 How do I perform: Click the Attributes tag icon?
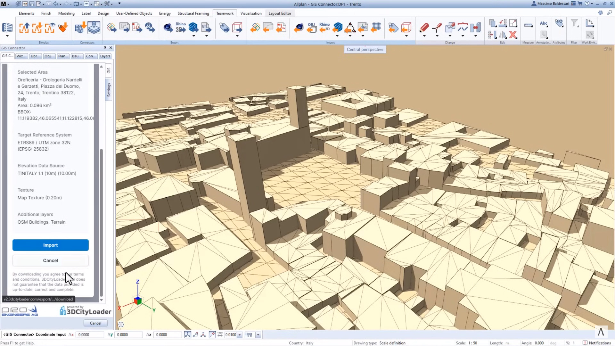(559, 23)
